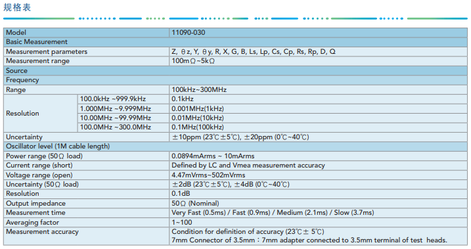Click the value 0.001MHz(1kHz)
Viewport: 471px width, 249px height.
[x=198, y=108]
